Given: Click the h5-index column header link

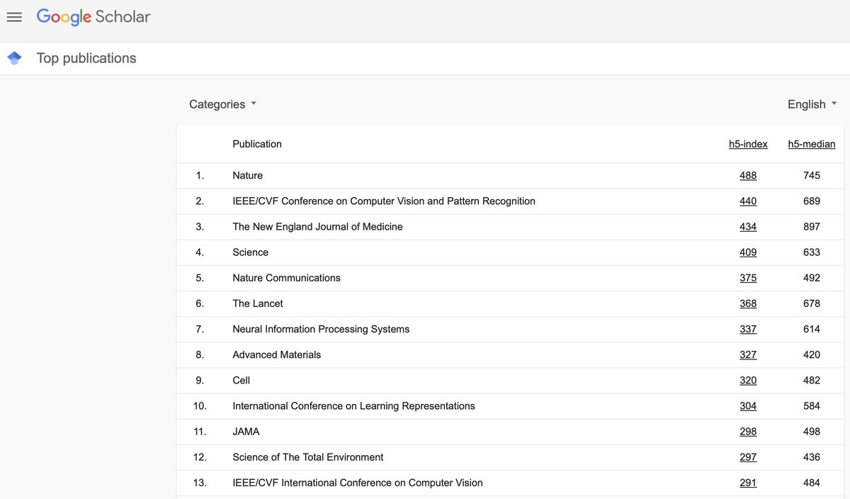Looking at the screenshot, I should 748,144.
